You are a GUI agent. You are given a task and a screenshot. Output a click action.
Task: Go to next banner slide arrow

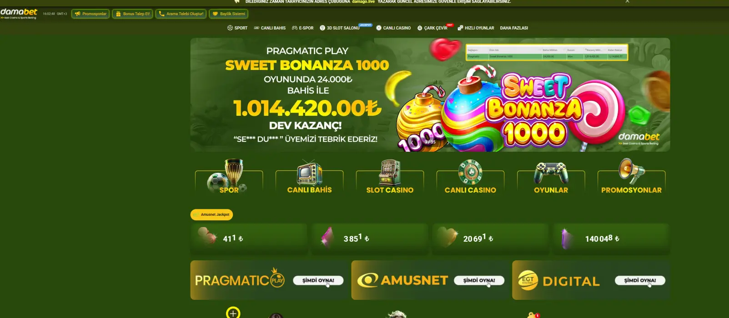447,142
